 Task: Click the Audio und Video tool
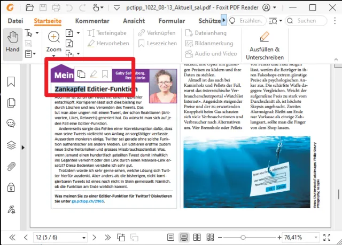[211, 53]
